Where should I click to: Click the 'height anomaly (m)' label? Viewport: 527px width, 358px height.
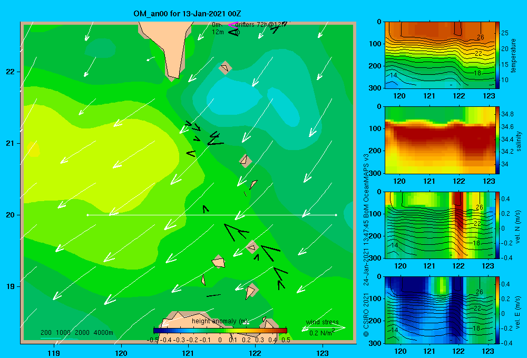point(220,321)
